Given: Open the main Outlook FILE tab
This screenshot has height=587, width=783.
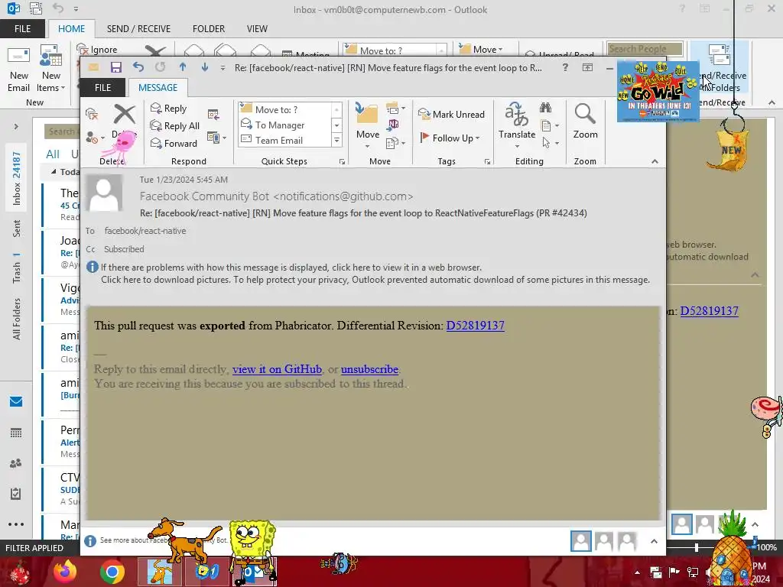Looking at the screenshot, I should click(x=22, y=29).
